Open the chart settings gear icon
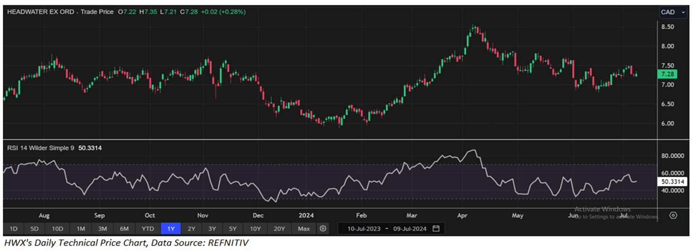 (x=323, y=229)
